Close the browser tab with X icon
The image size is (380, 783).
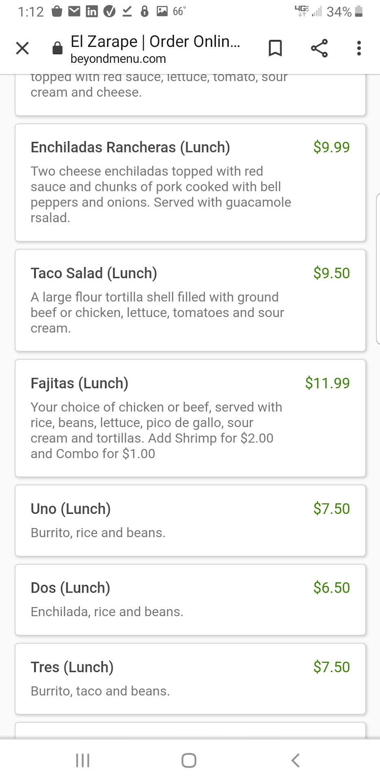click(22, 48)
